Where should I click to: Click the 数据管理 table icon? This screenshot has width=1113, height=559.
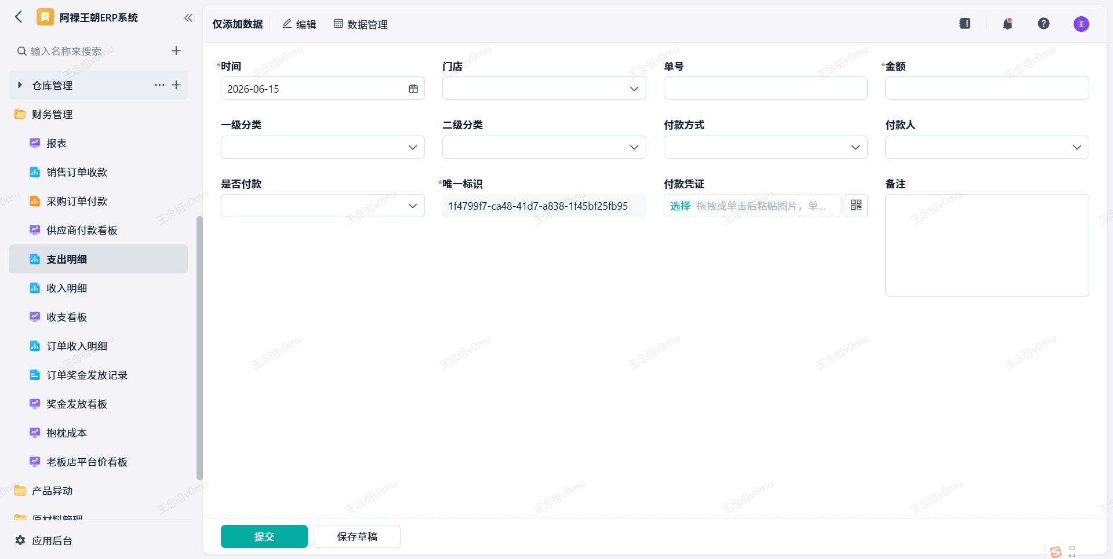click(x=339, y=24)
